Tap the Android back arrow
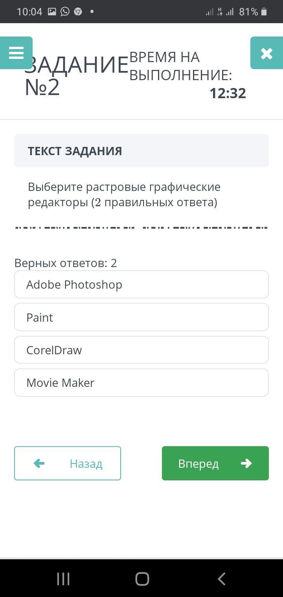Screen dimensions: 283x597 (x=222, y=579)
